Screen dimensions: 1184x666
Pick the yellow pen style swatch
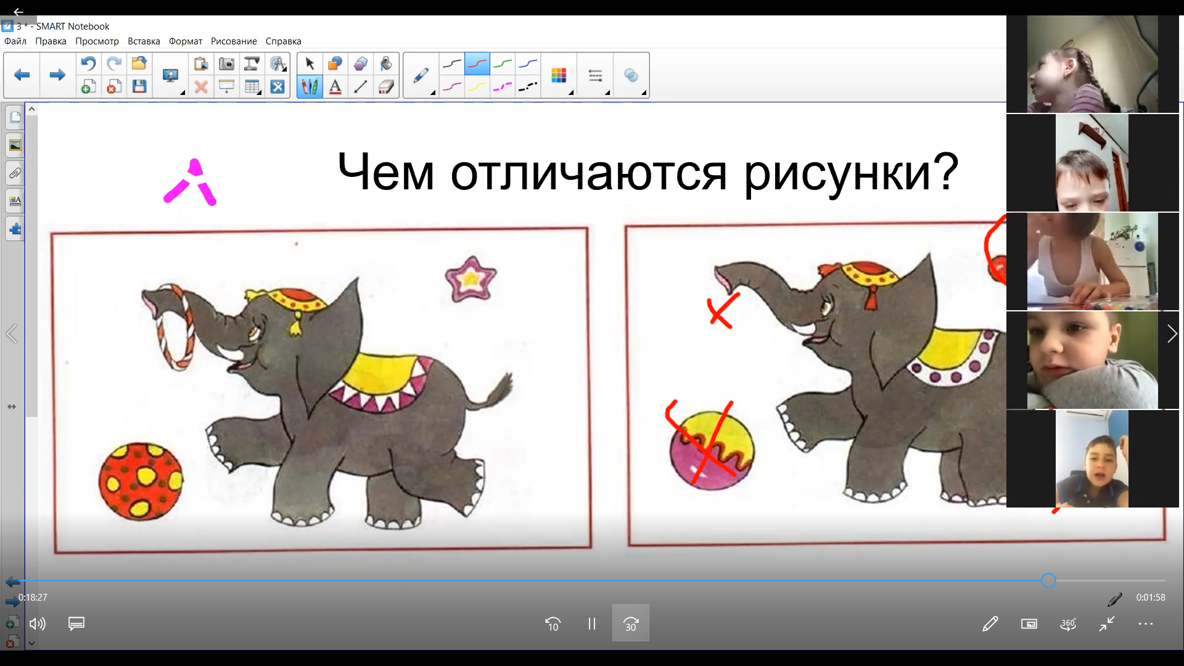click(x=477, y=87)
